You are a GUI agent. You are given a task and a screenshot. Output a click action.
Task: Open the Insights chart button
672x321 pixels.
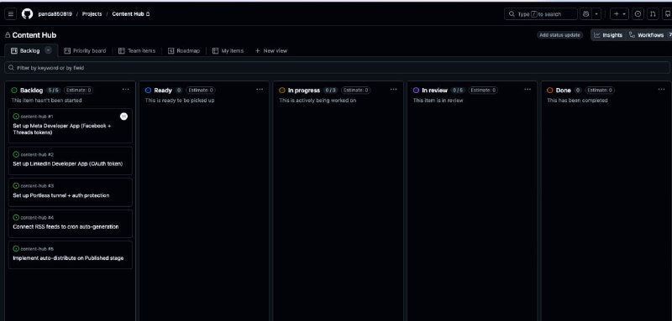[x=608, y=35]
